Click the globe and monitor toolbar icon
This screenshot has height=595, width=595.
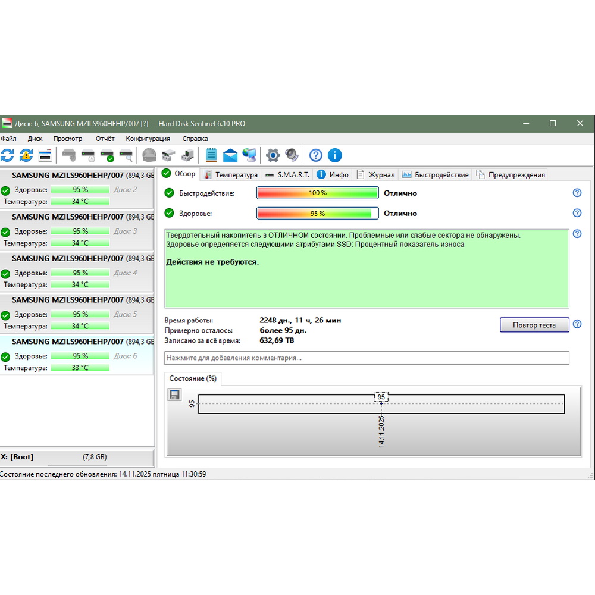pos(250,155)
